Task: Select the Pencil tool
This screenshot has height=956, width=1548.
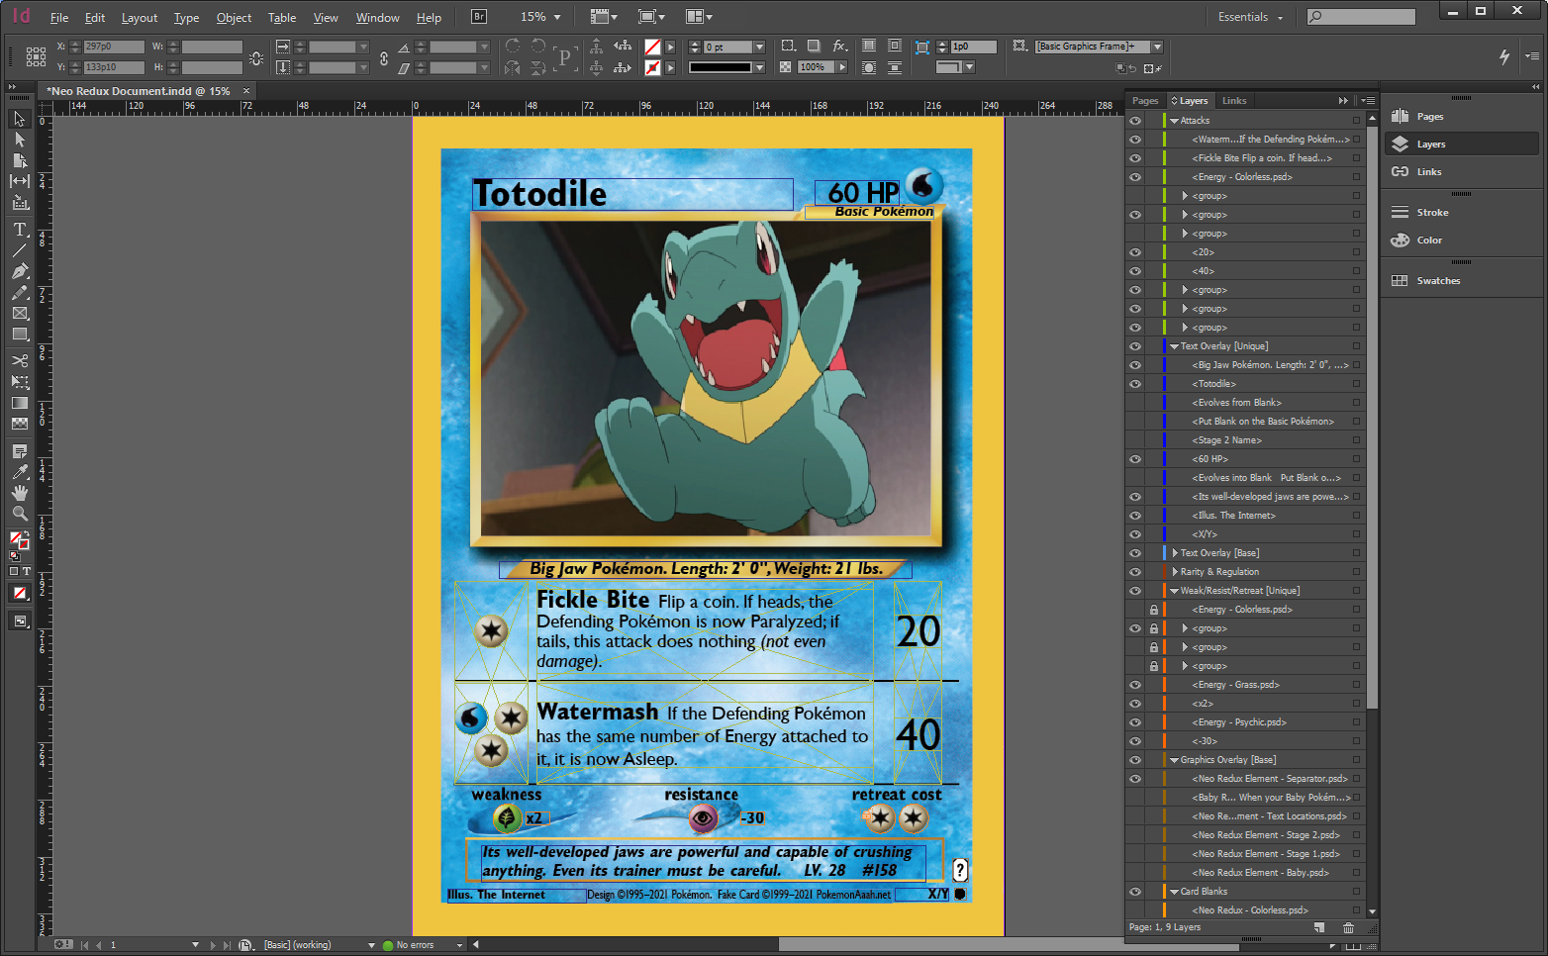Action: (19, 292)
